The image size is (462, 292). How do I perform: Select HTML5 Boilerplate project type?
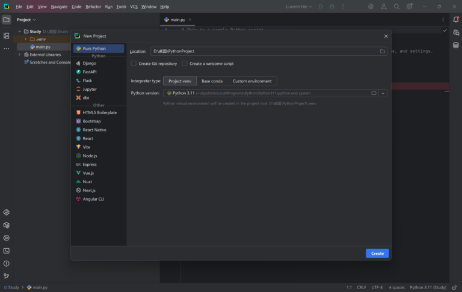(99, 112)
